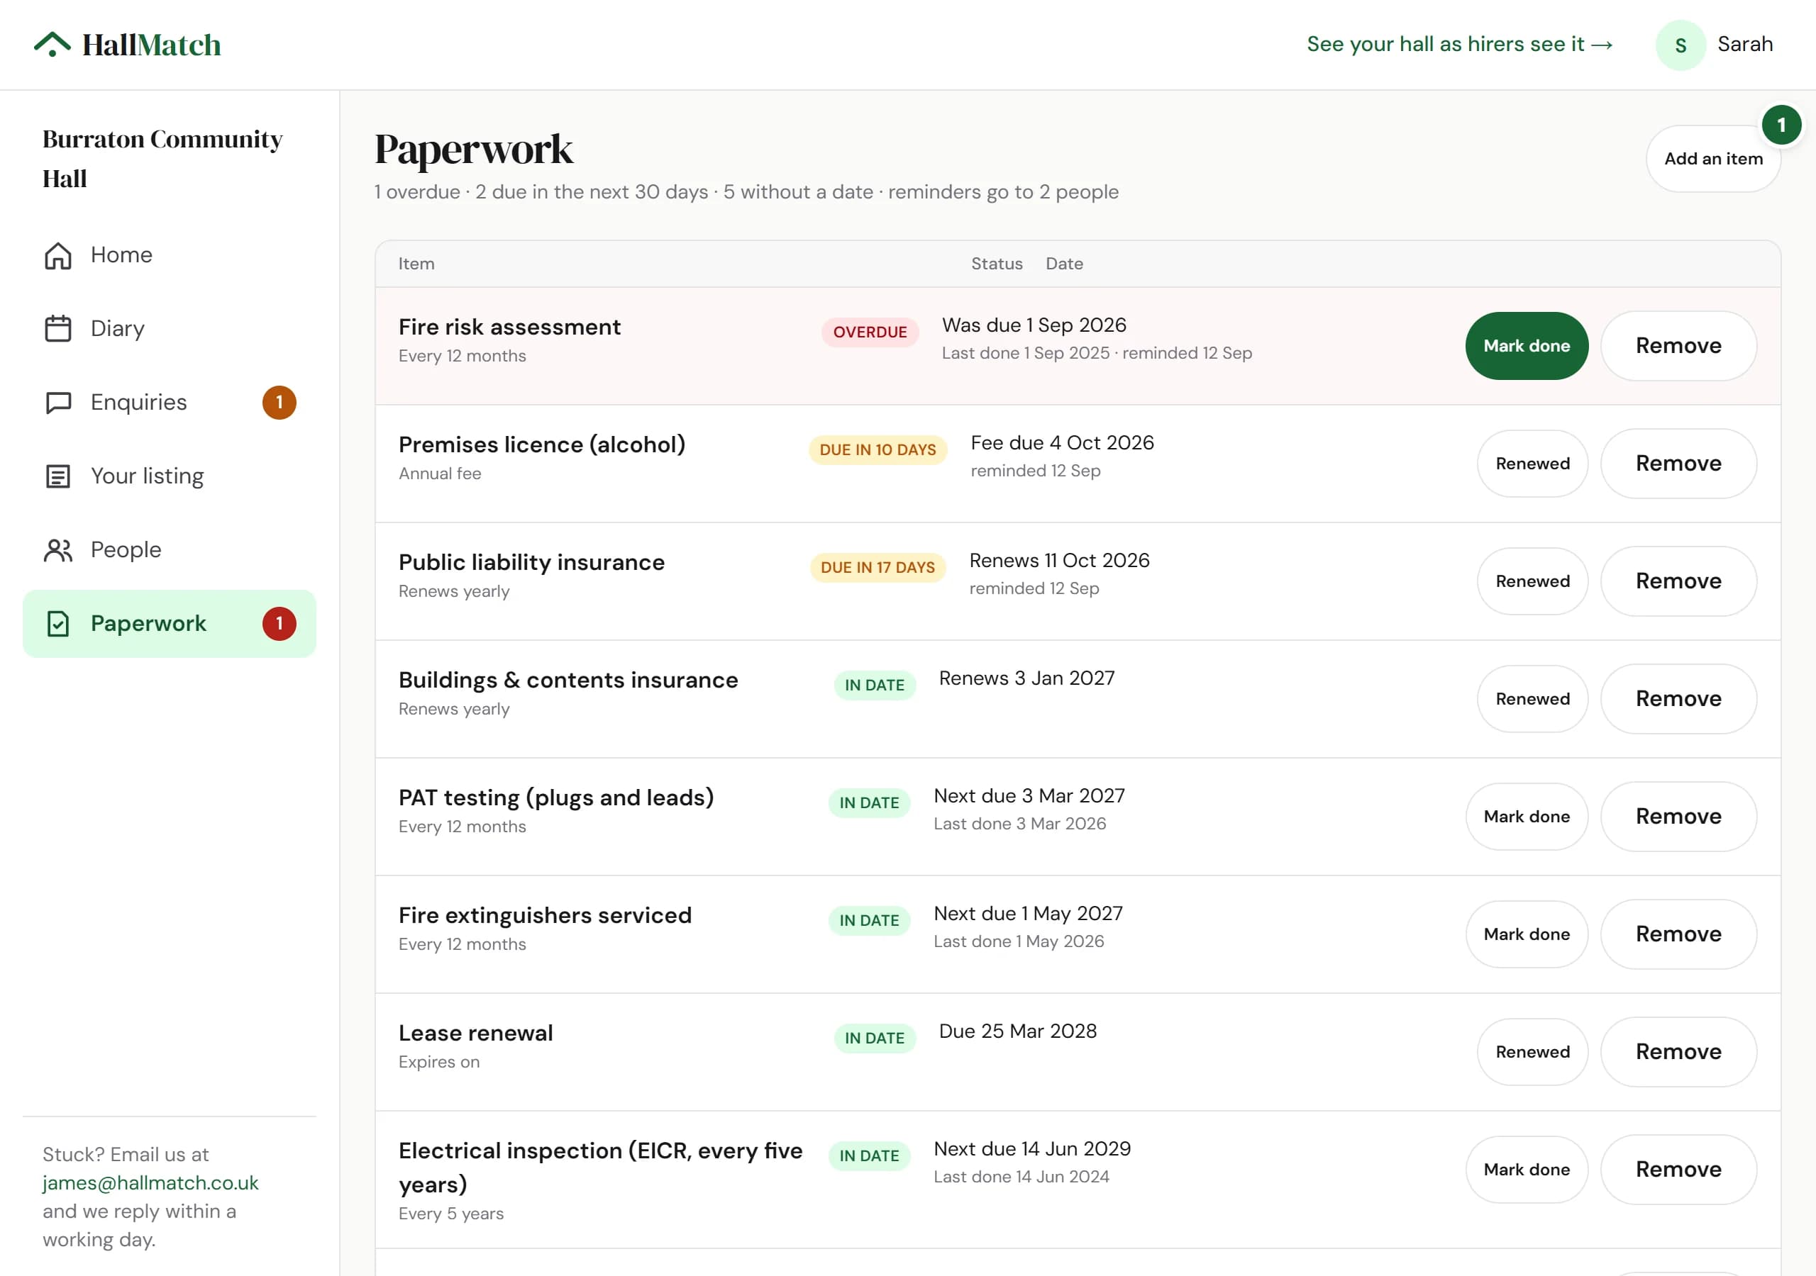The width and height of the screenshot is (1816, 1276).
Task: Click 'Fee due 4 Oct 2026' date text
Action: 1062,444
